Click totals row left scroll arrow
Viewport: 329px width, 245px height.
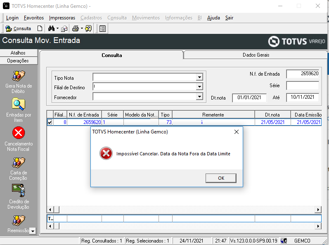pos(50,226)
